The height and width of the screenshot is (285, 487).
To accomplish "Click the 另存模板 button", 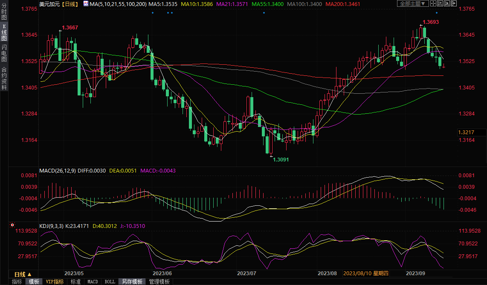I will point(132,282).
